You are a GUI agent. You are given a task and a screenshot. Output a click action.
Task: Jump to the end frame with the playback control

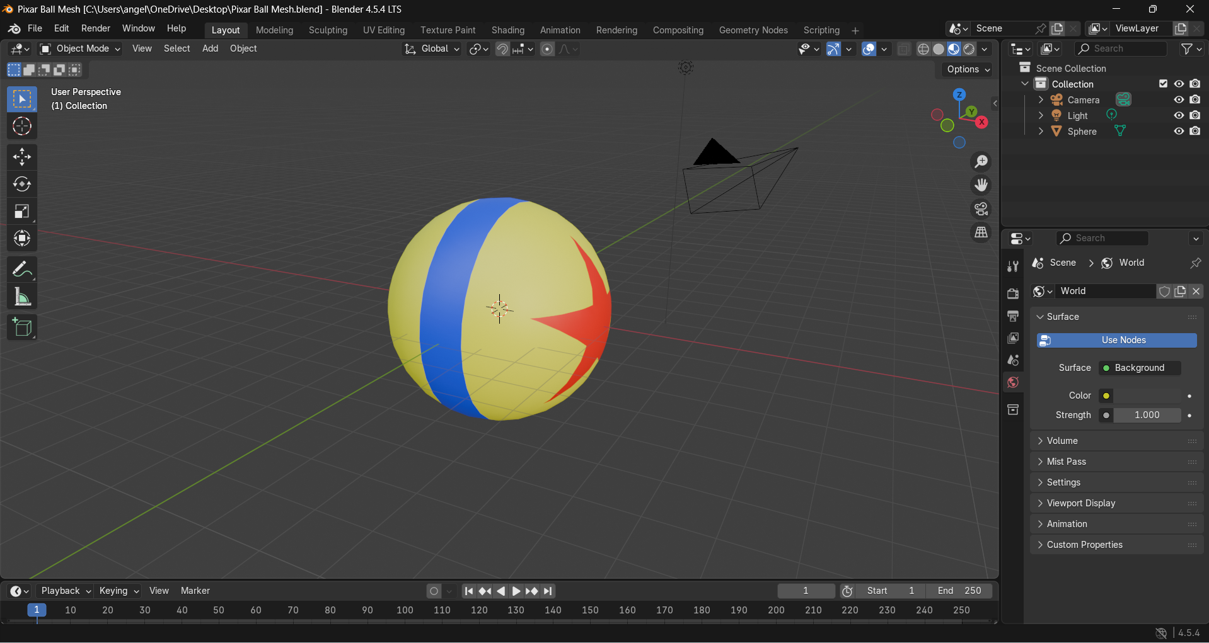coord(548,591)
